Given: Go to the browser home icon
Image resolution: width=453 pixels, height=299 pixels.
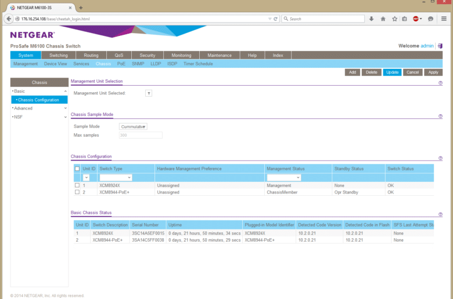Looking at the screenshot, I should pos(383,19).
